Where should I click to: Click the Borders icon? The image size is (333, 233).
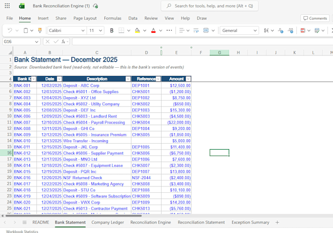(x=121, y=30)
